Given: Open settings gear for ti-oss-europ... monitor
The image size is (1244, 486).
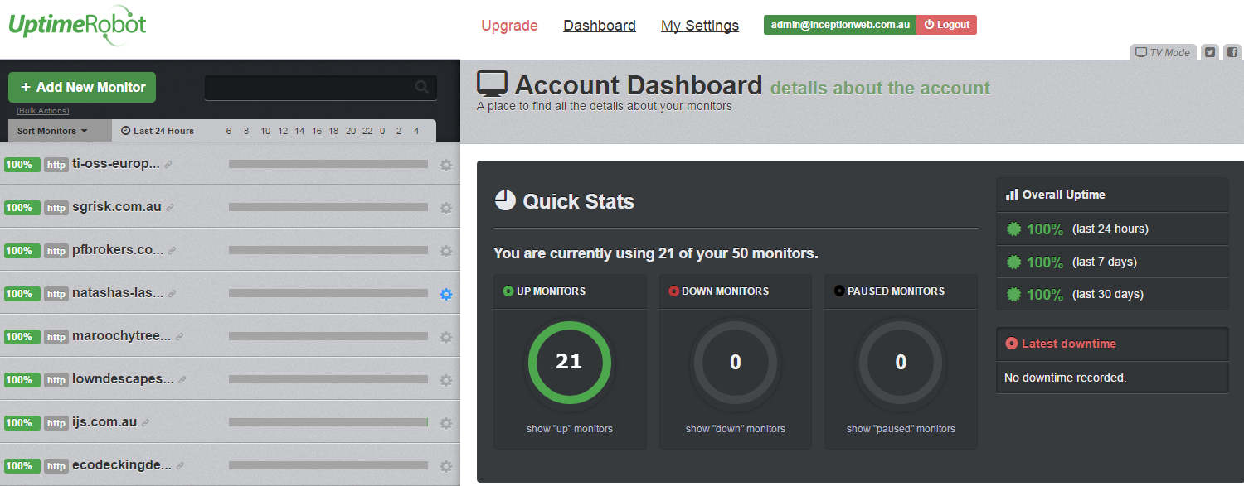Looking at the screenshot, I should tap(446, 165).
